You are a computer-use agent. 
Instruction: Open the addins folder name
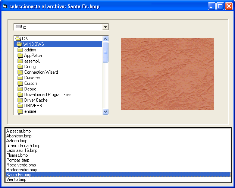click(x=30, y=50)
